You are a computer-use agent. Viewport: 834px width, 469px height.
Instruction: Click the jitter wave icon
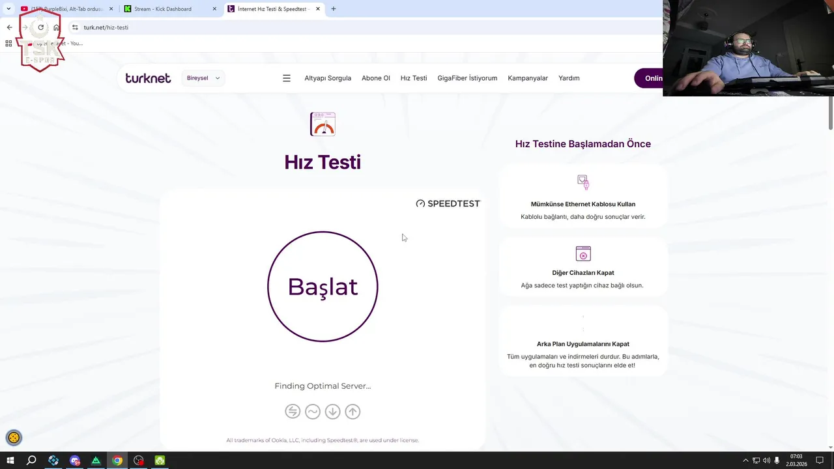tap(313, 411)
